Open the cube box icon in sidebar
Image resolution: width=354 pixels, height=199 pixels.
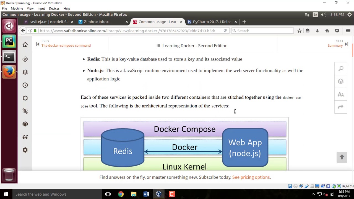point(25,124)
